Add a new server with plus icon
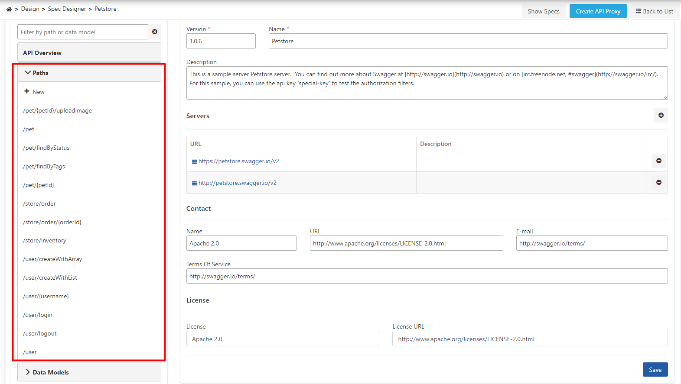This screenshot has width=681, height=384. point(661,116)
